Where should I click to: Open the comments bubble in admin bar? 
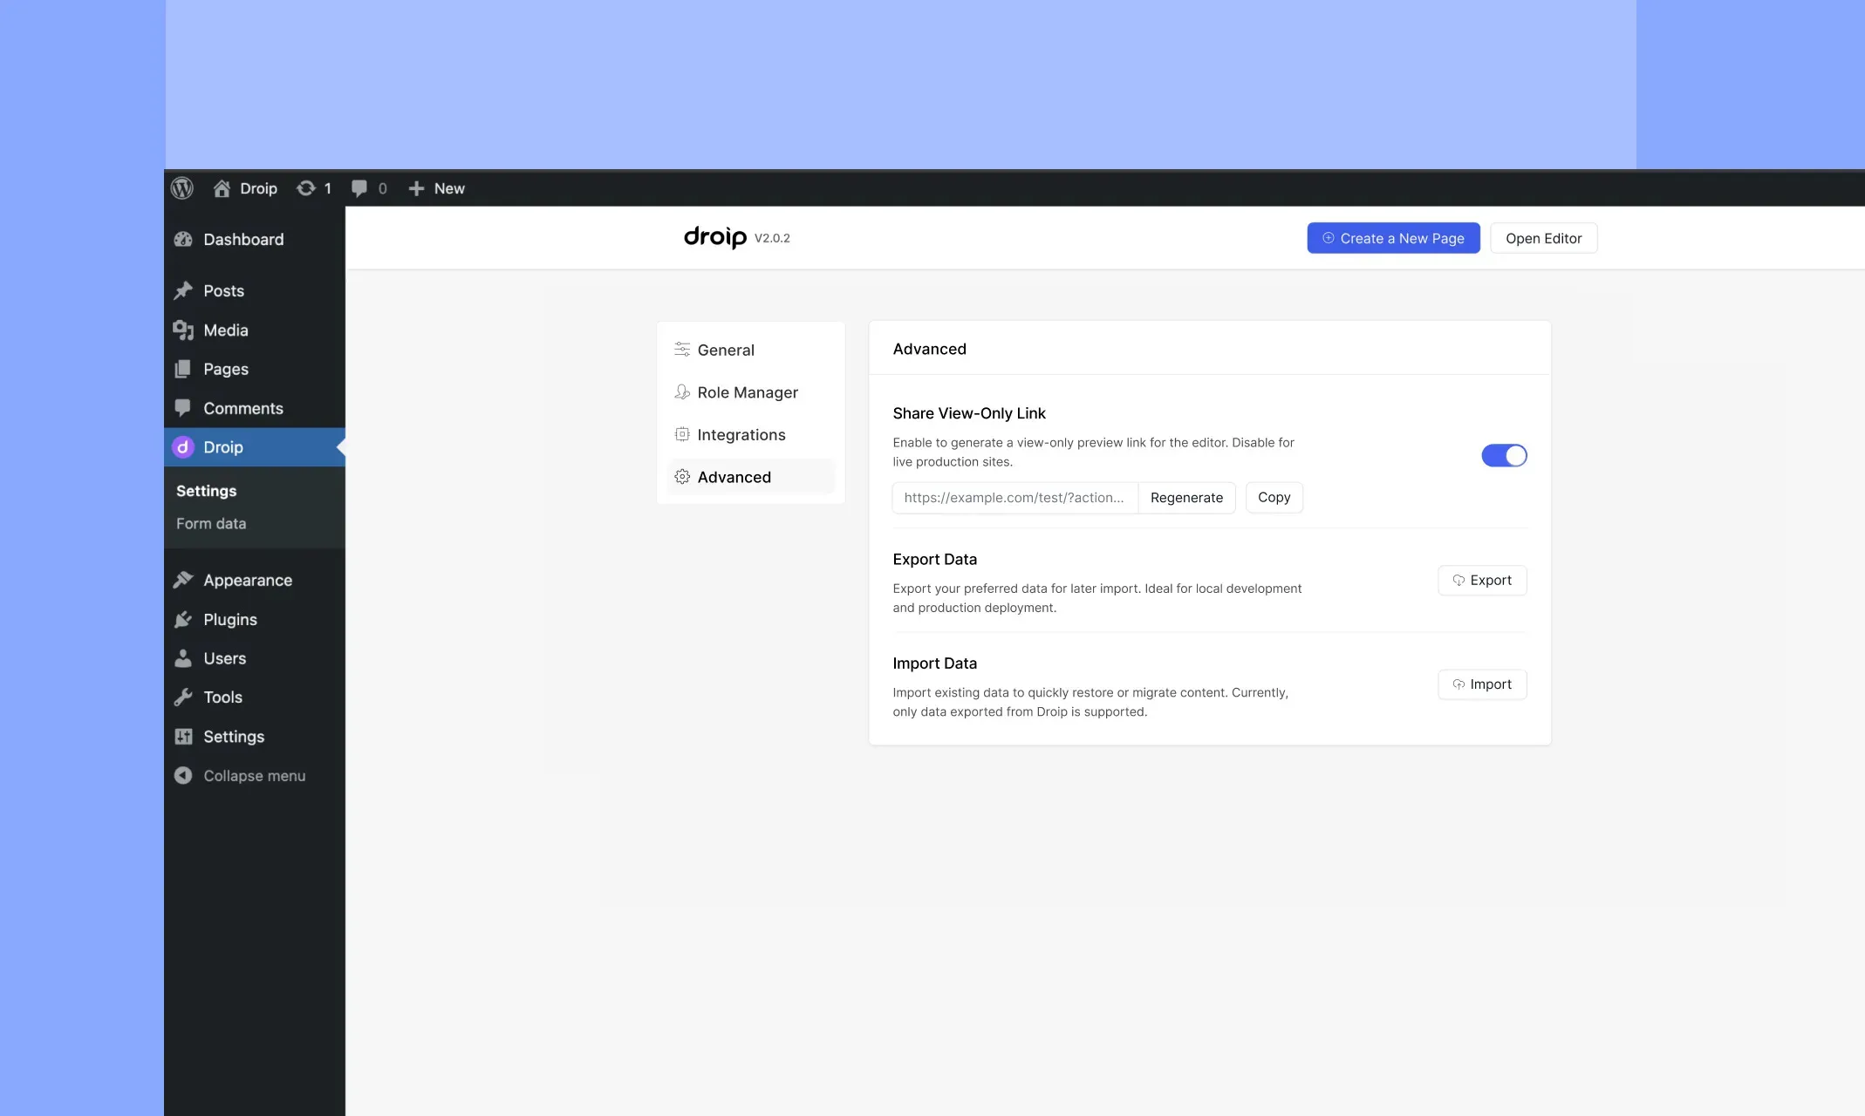pos(359,188)
